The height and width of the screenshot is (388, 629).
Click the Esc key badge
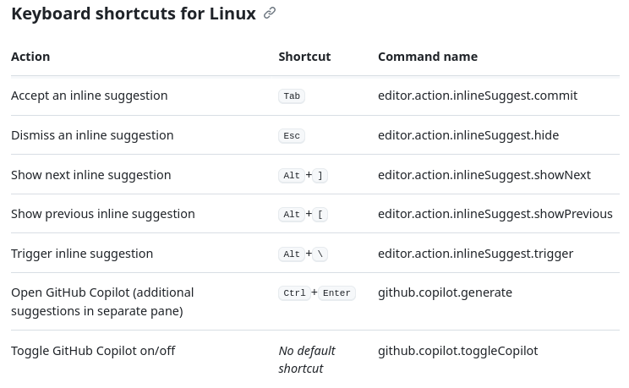[x=292, y=136]
